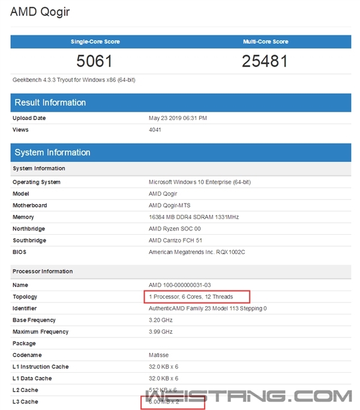The width and height of the screenshot is (360, 410).
Task: Click the processor name AMD 100-000000031-03
Action: pos(179,285)
